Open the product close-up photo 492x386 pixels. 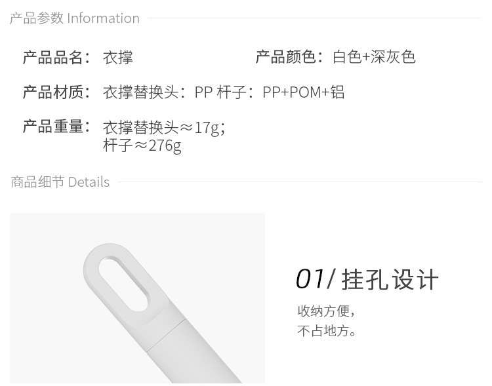tap(137, 298)
